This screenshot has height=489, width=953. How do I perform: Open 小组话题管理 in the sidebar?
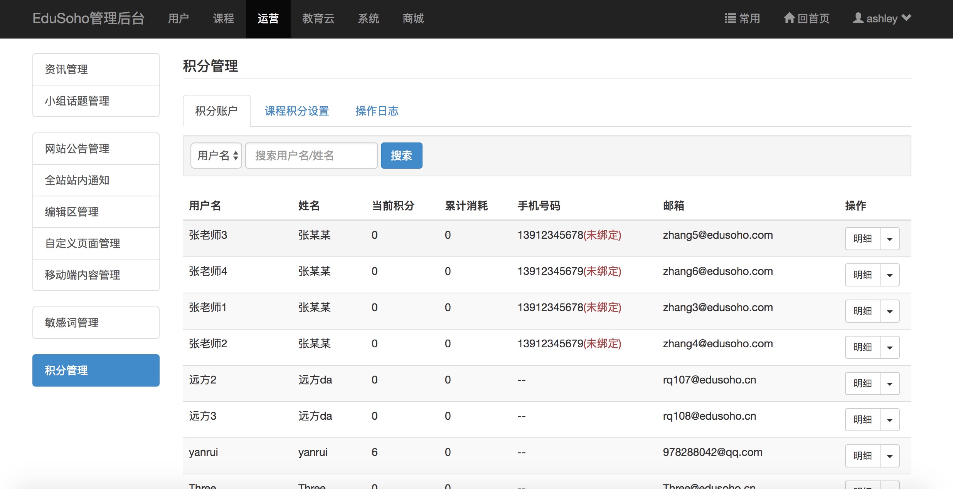click(x=96, y=101)
